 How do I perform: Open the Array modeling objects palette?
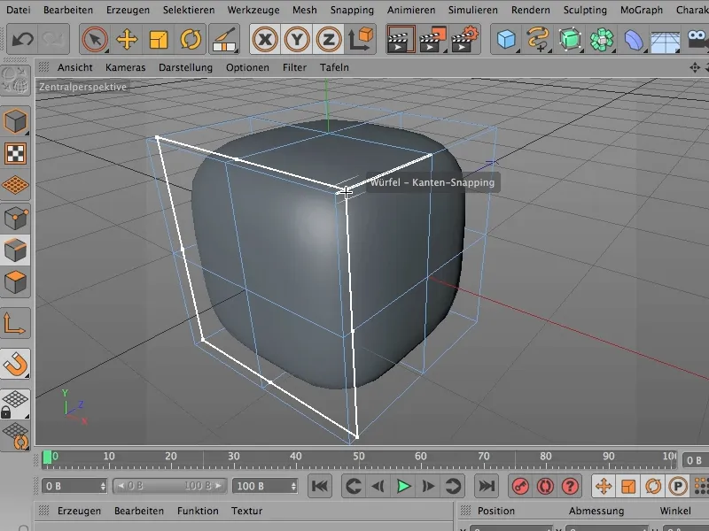602,39
